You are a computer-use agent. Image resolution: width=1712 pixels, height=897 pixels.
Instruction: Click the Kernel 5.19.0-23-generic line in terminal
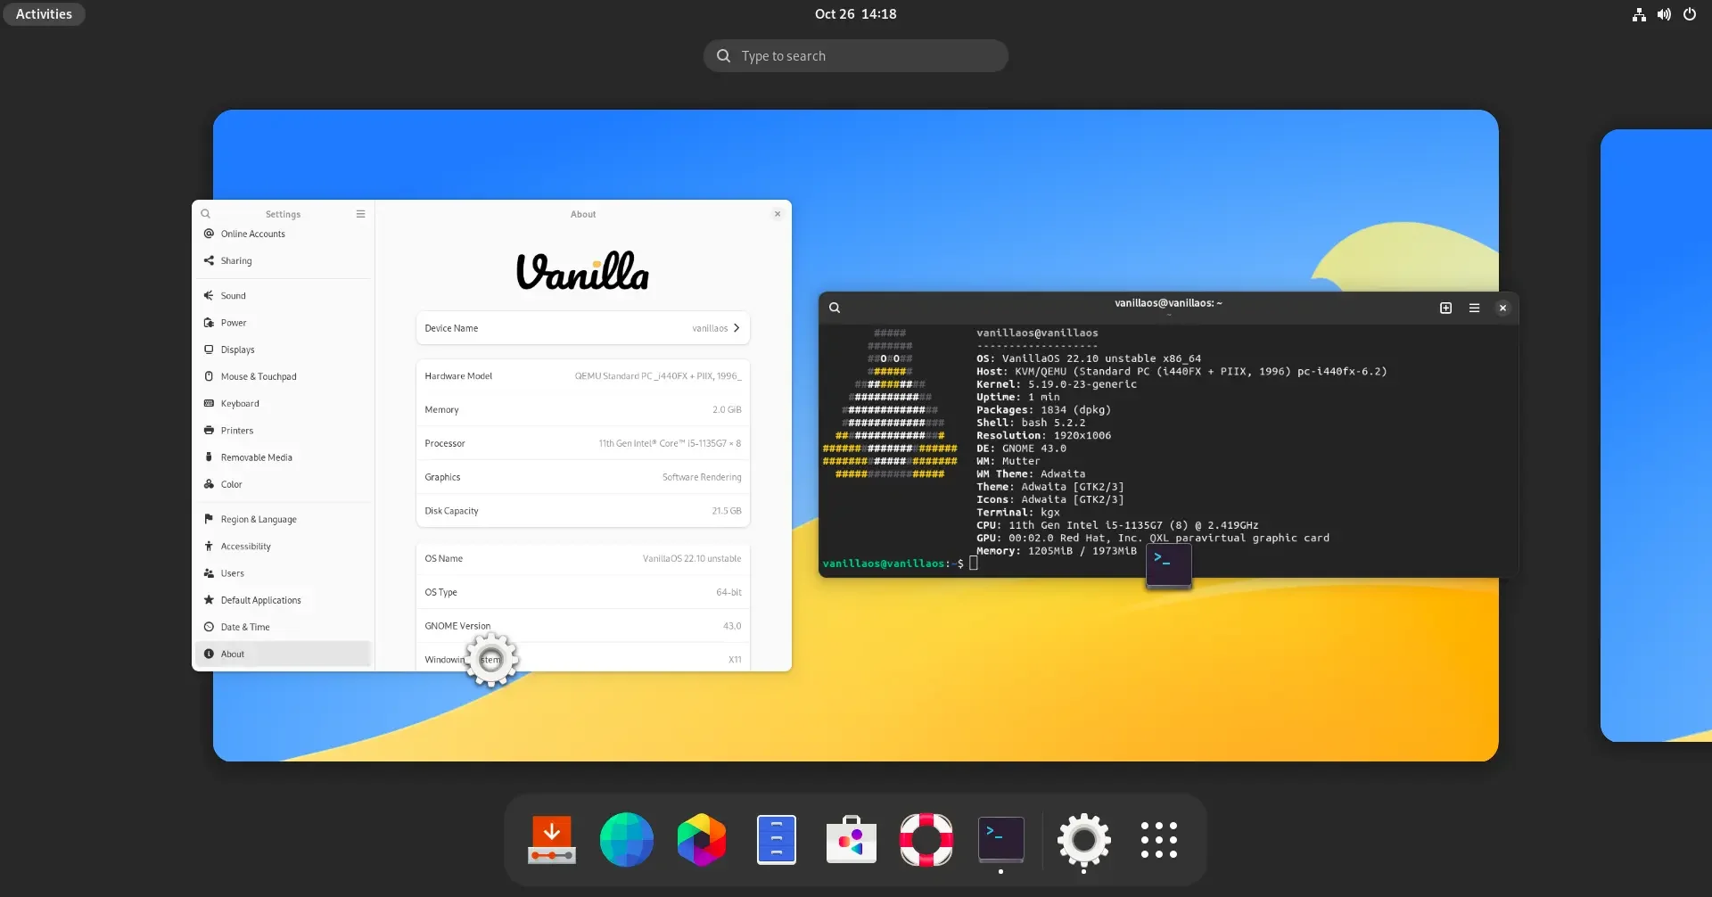[1057, 384]
